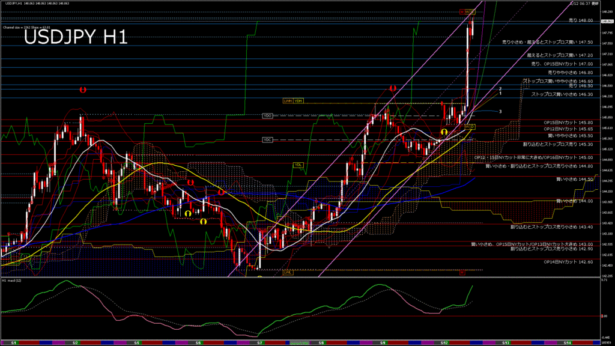
Task: Click the 5/13 date marker
Action: [x=506, y=343]
